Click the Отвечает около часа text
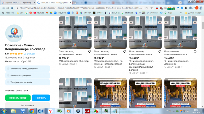The image size is (204, 114). pos(16,90)
